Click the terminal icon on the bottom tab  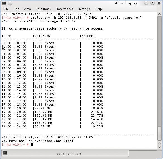click(5, 153)
